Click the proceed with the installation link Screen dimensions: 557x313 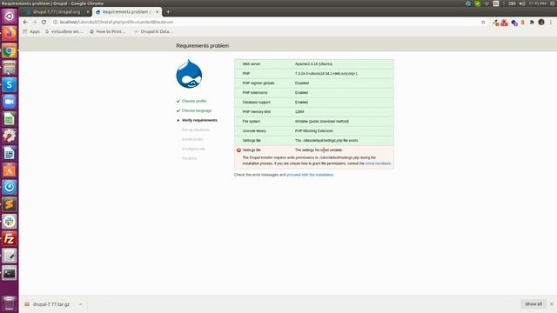click(310, 175)
